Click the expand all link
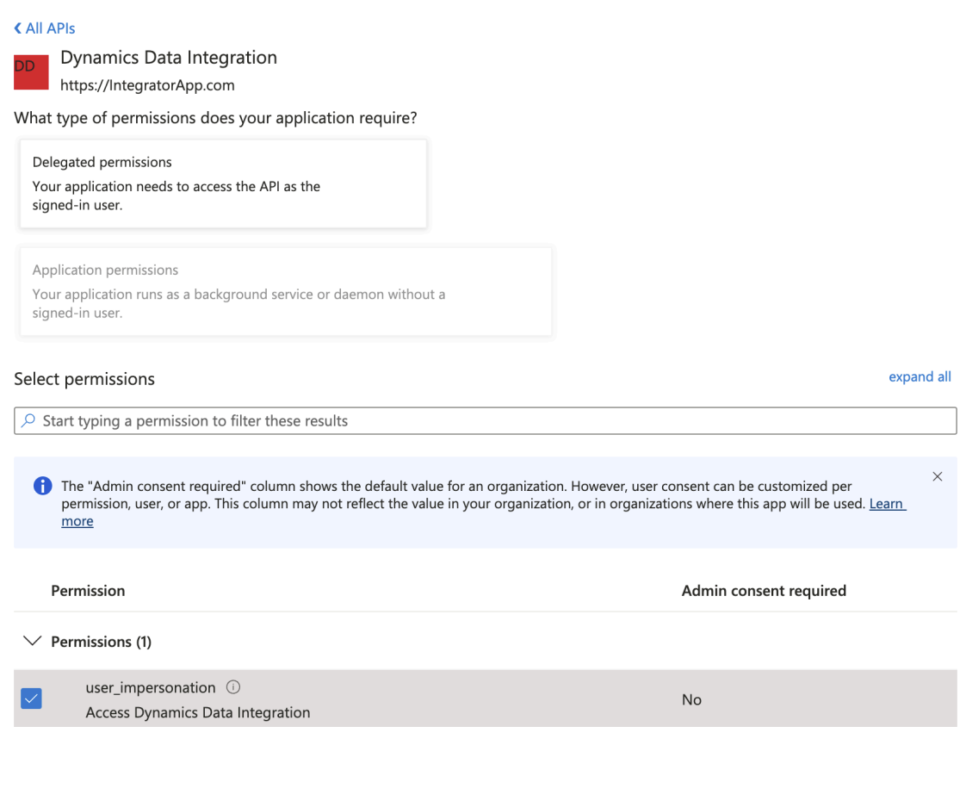 (920, 376)
